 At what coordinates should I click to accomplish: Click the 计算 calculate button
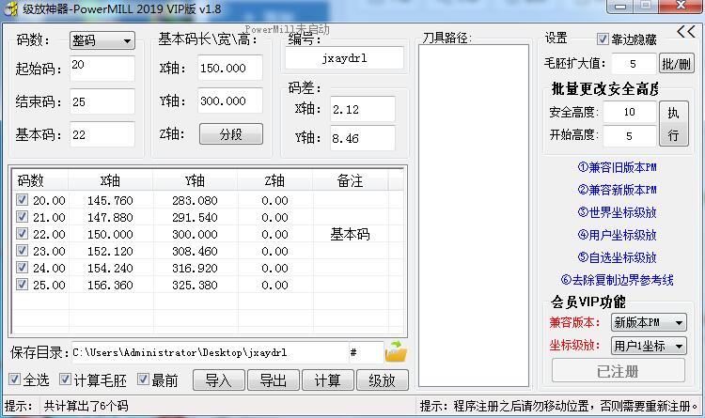tap(328, 380)
